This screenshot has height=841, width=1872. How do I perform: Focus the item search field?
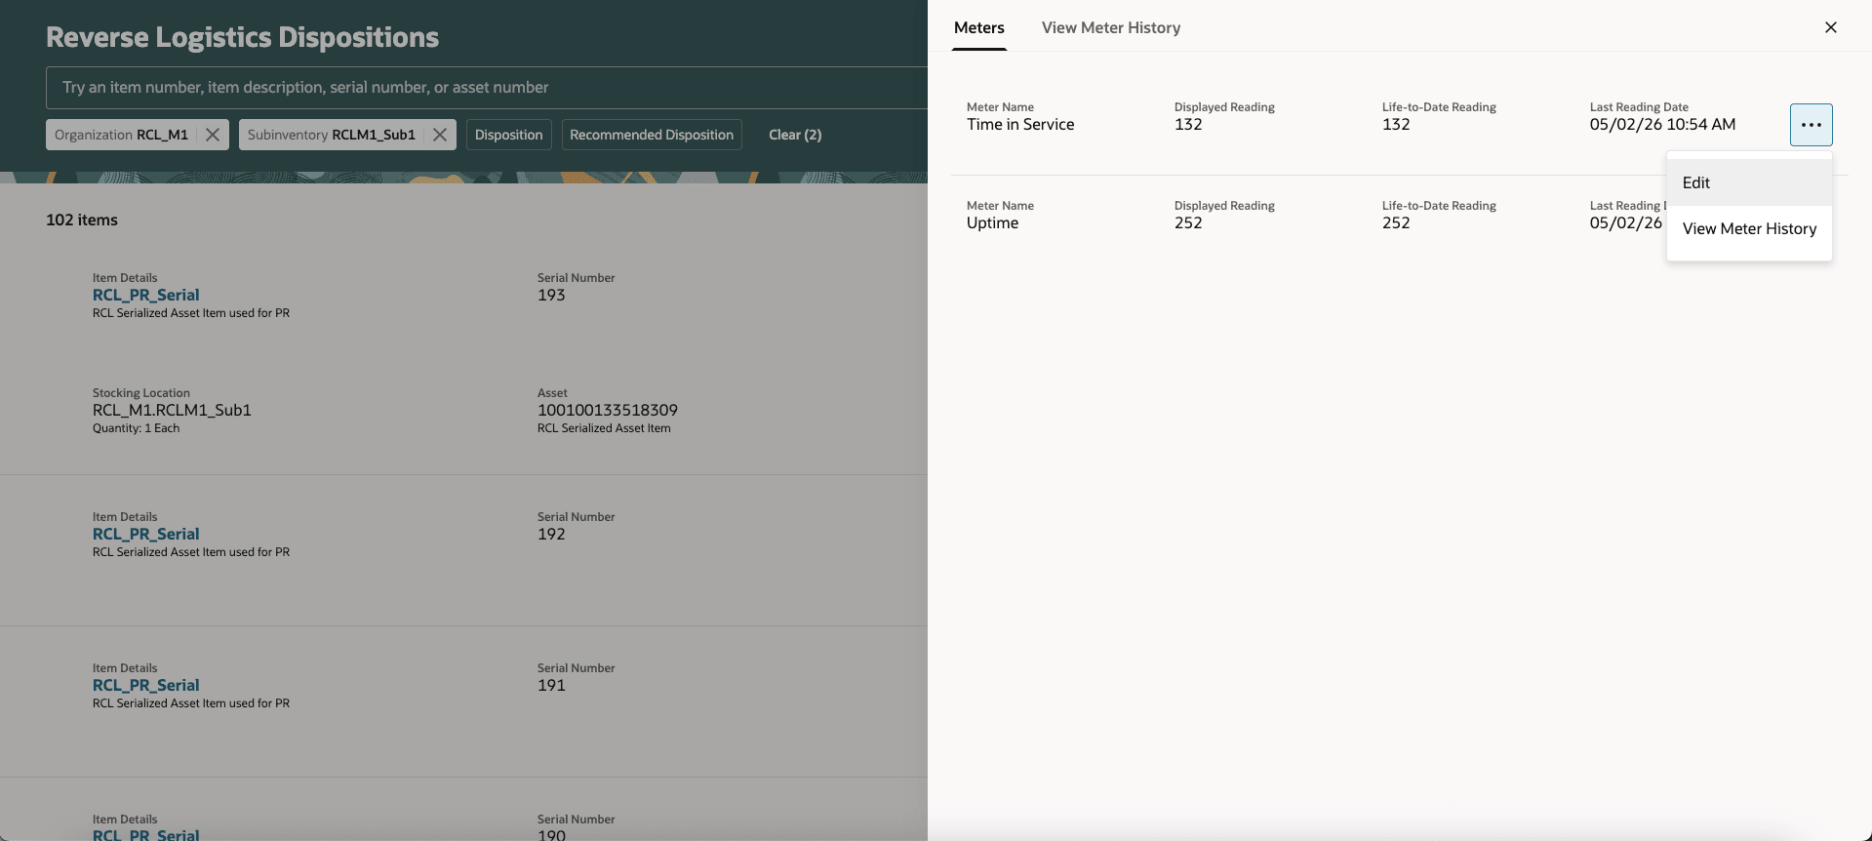pyautogui.click(x=488, y=88)
